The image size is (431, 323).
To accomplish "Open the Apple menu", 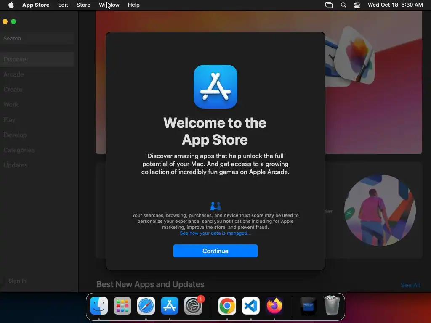I will click(11, 5).
